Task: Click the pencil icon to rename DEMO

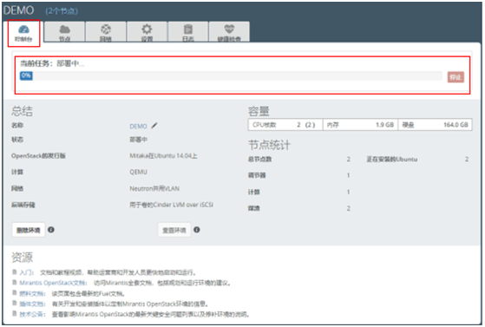Action: [154, 126]
